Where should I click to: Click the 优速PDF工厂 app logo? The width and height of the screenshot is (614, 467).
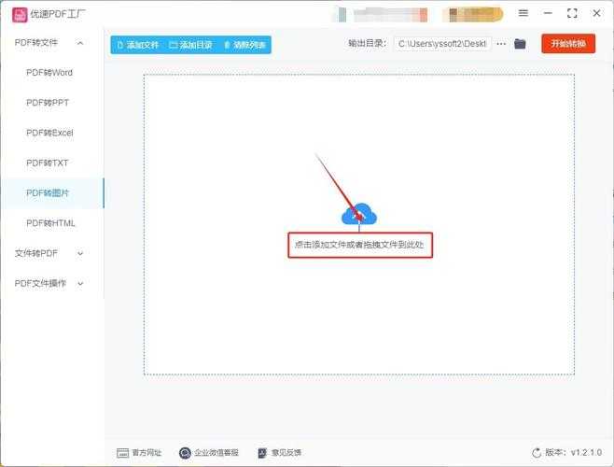click(20, 15)
